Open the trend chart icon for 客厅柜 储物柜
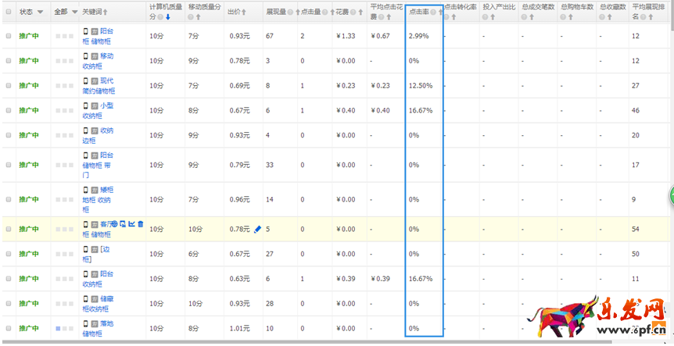674x346 pixels. pyautogui.click(x=131, y=225)
